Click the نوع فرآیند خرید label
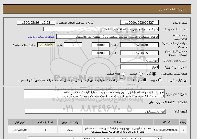 tap(177, 80)
